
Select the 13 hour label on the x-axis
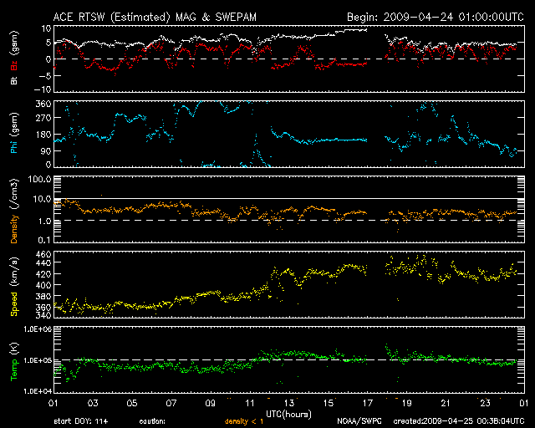pyautogui.click(x=289, y=404)
